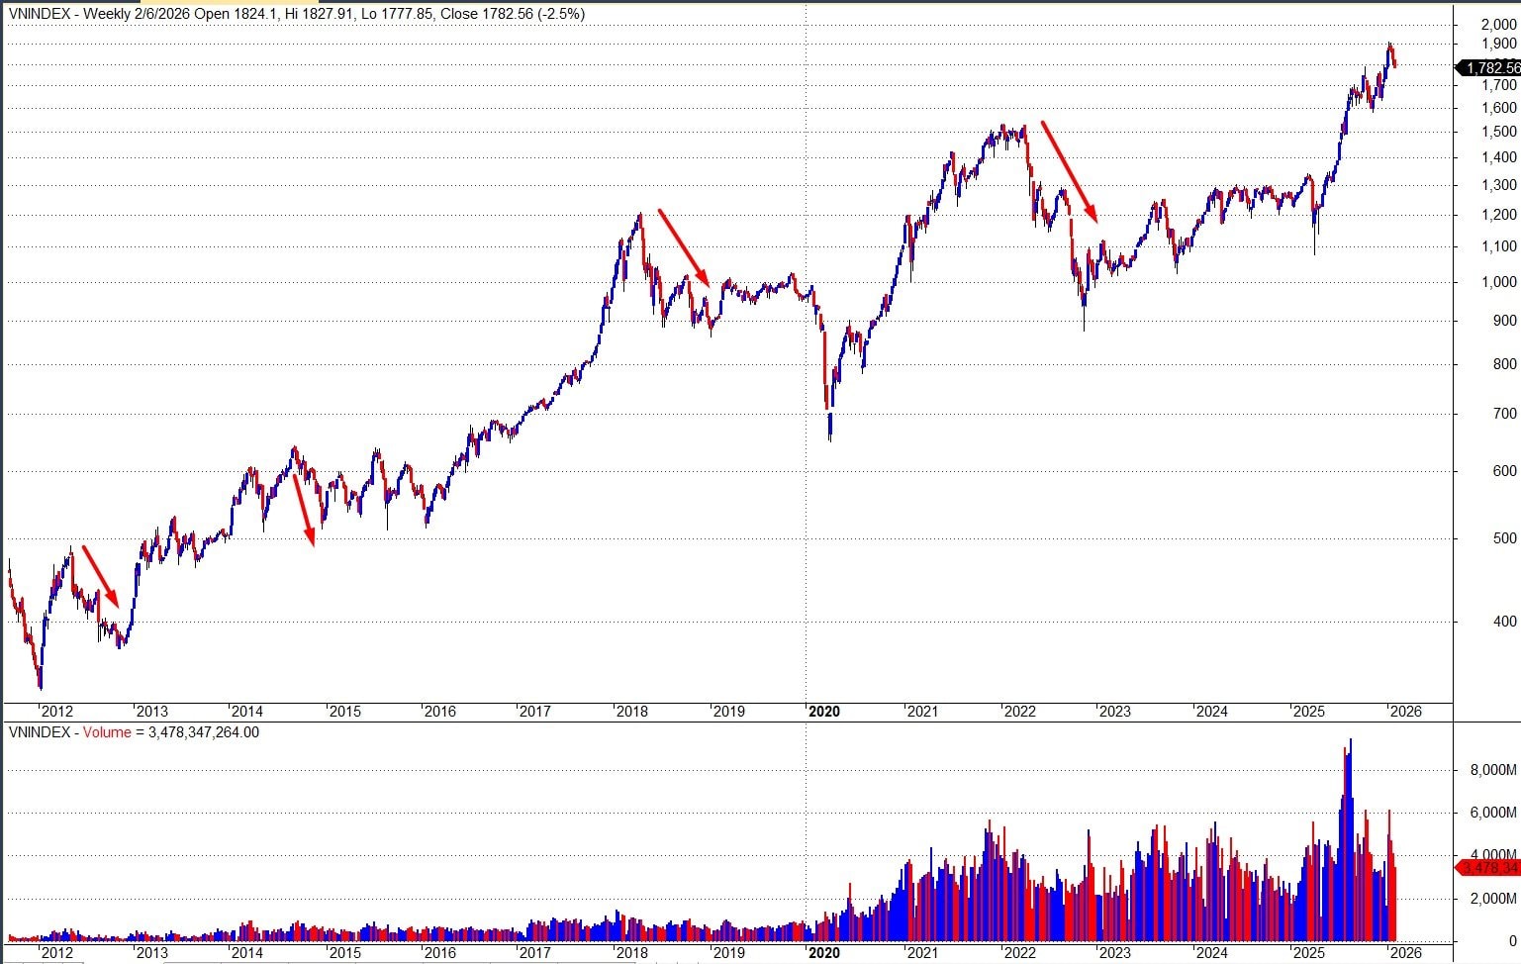Click the 400 level on the price axis
The height and width of the screenshot is (964, 1521).
pos(1503,622)
